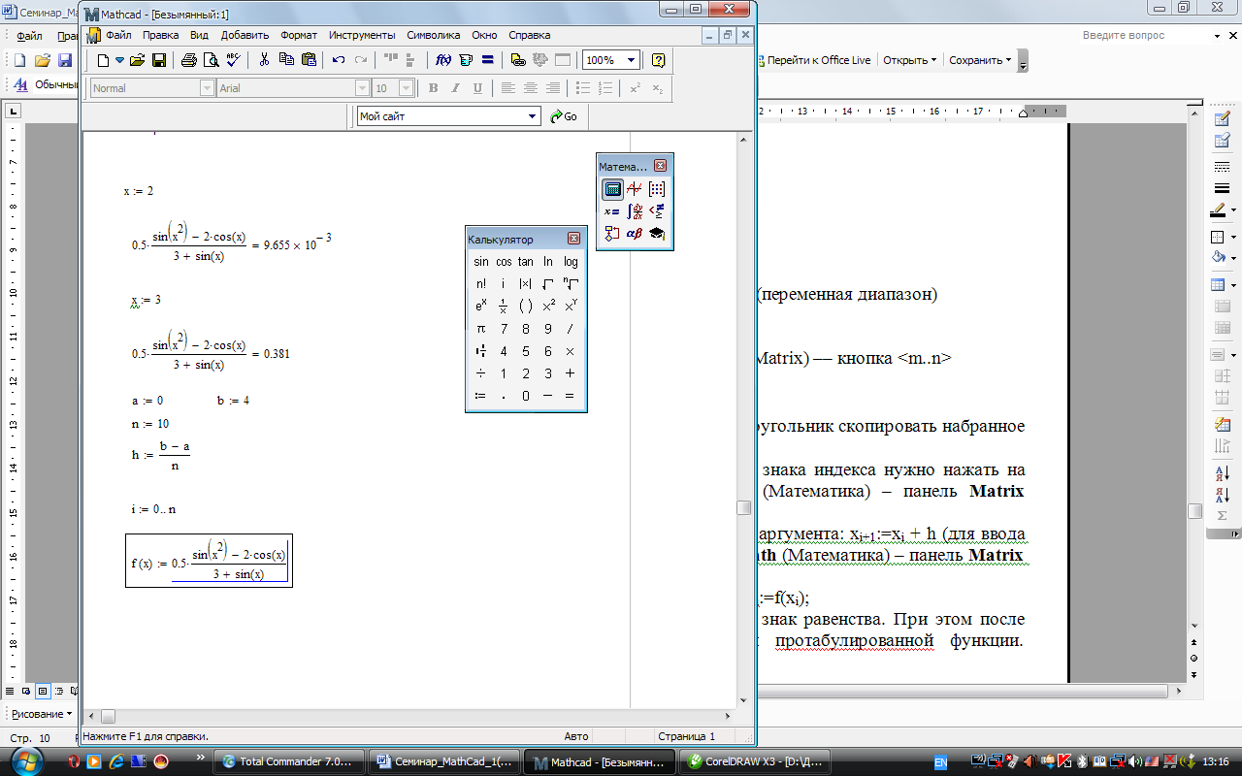This screenshot has height=776, width=1242.
Task: Open the Boolean toolbar with the comparison icon
Action: 657,211
